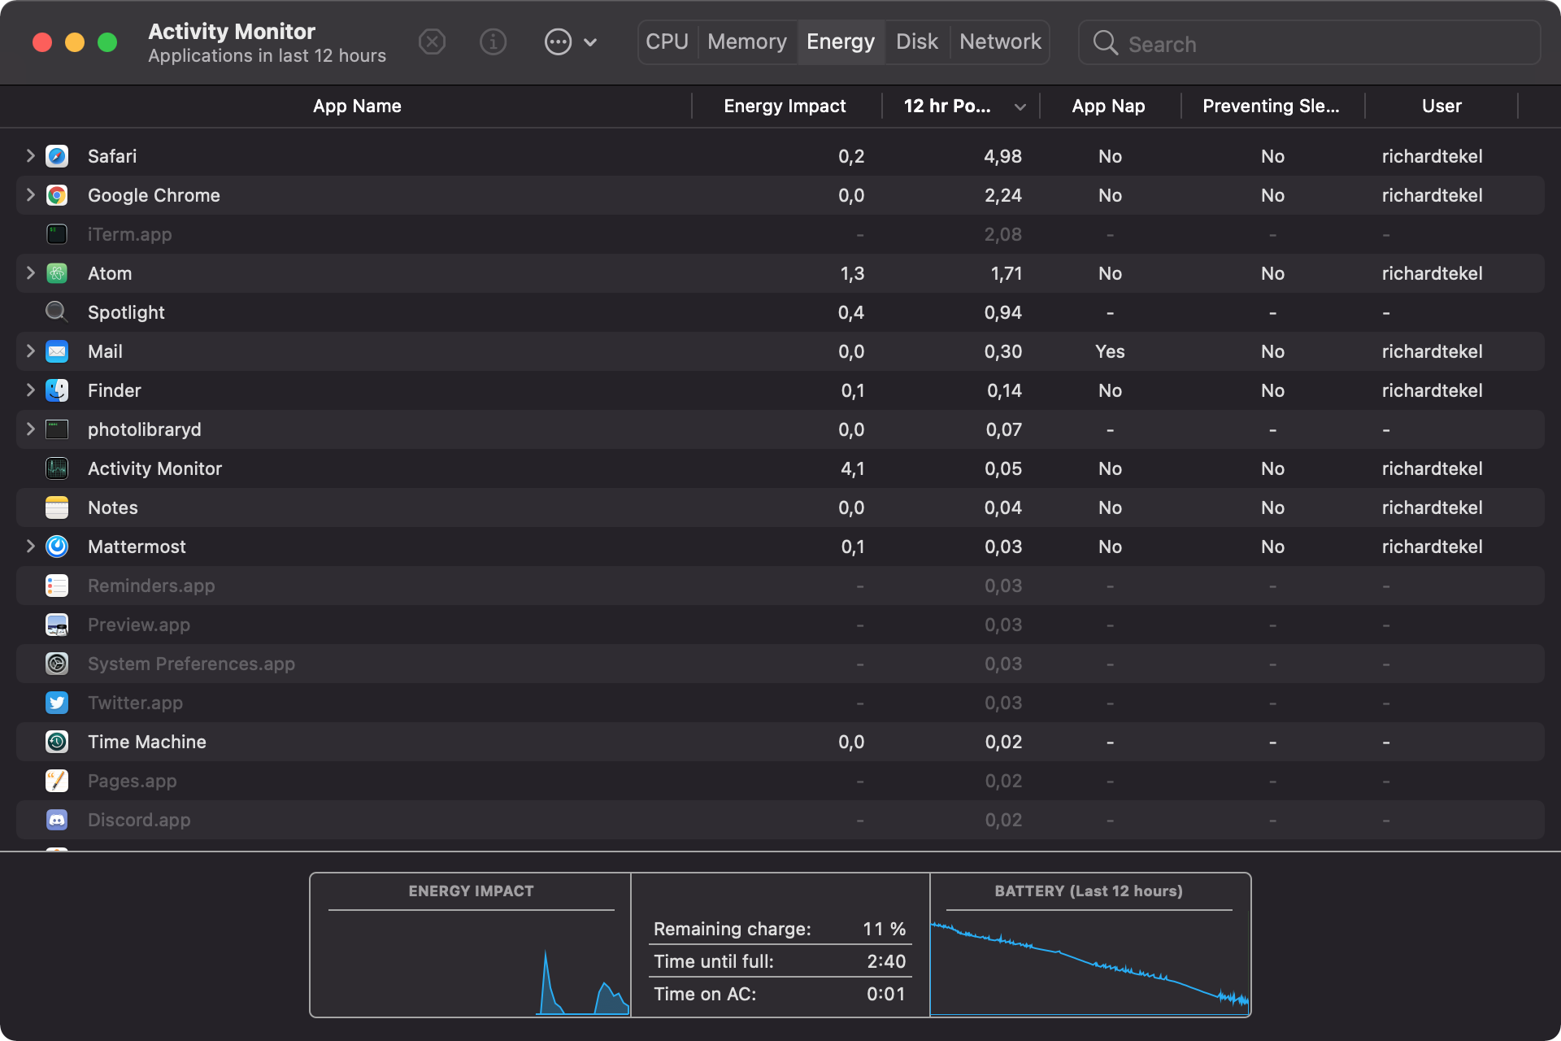Sort by Preventing Sleep column header
This screenshot has height=1041, width=1561.
point(1272,106)
